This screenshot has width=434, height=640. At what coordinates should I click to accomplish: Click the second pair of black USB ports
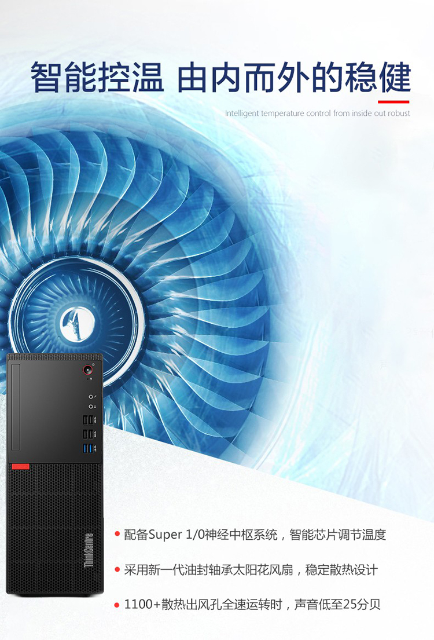click(x=88, y=434)
